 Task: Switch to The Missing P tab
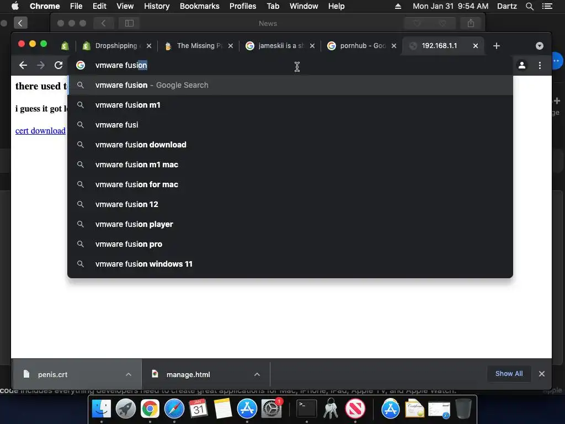click(x=198, y=46)
